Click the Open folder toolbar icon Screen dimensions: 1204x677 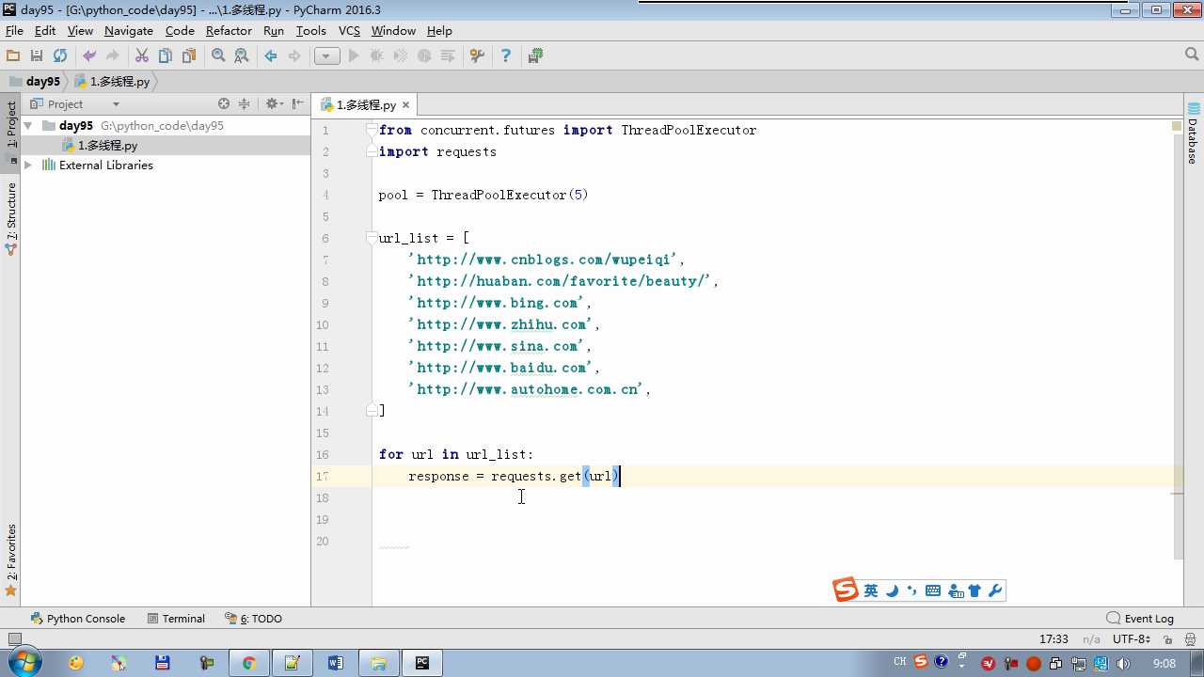point(13,56)
